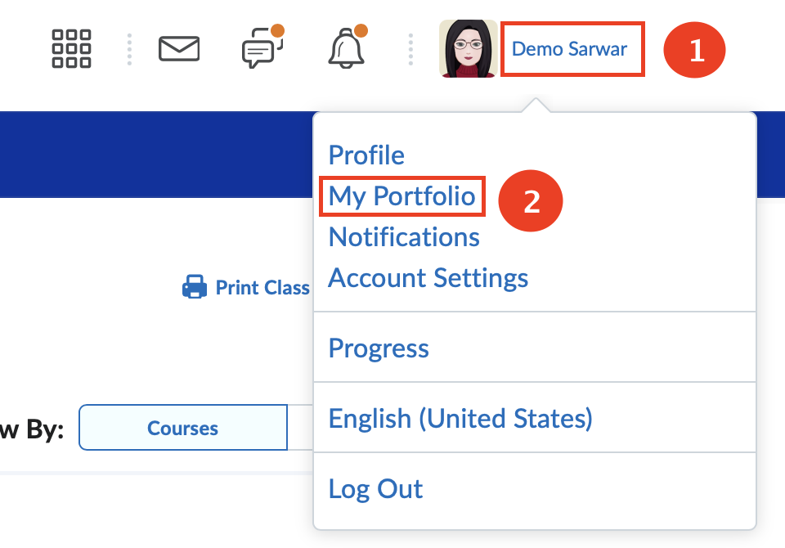Open the course selector grid icon
The image size is (785, 548).
[72, 48]
